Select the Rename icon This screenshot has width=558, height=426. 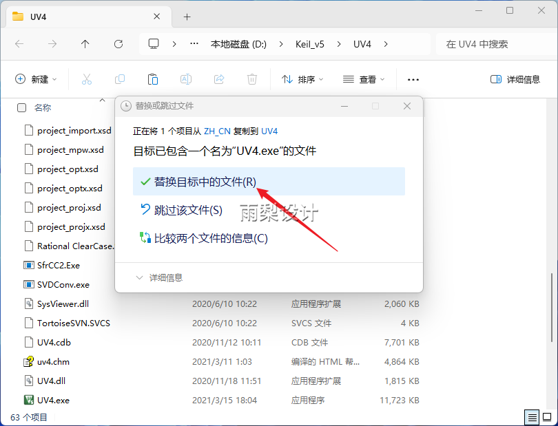click(x=186, y=79)
